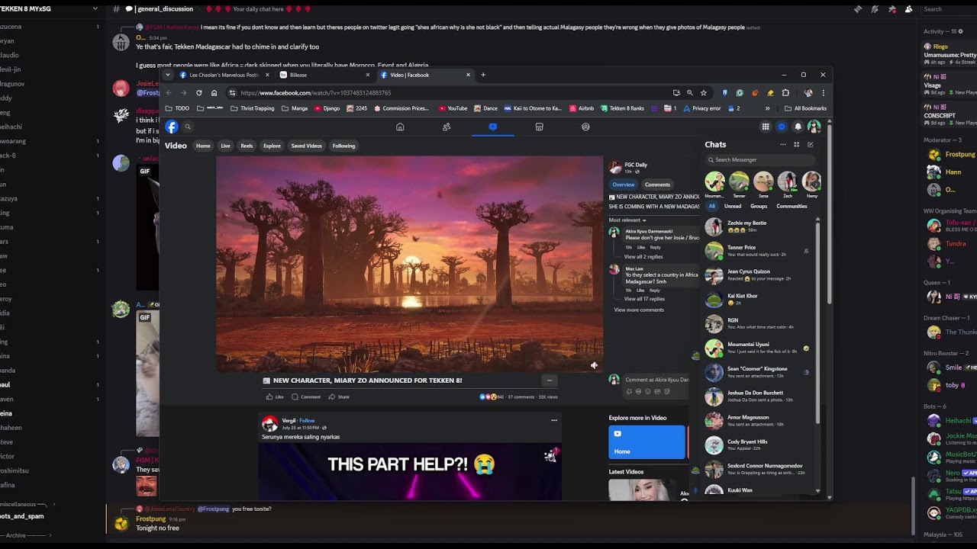The height and width of the screenshot is (549, 977).
Task: Click Facebook search magnifier icon
Action: [188, 127]
